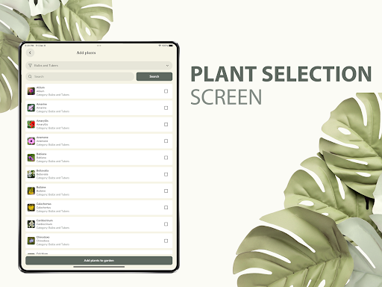382x287 pixels.
Task: Check the Amarine checkbox
Action: pyautogui.click(x=166, y=108)
